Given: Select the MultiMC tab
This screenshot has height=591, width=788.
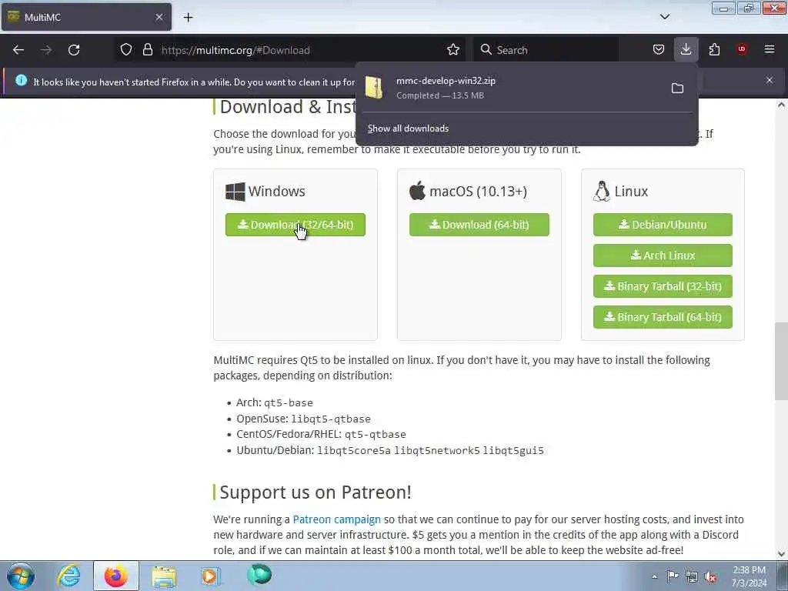Looking at the screenshot, I should pos(86,17).
